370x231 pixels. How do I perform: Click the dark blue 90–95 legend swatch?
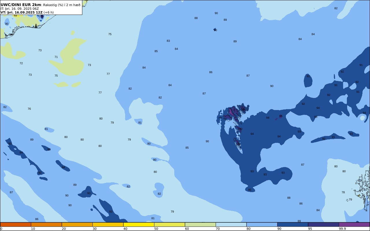coord(293,224)
